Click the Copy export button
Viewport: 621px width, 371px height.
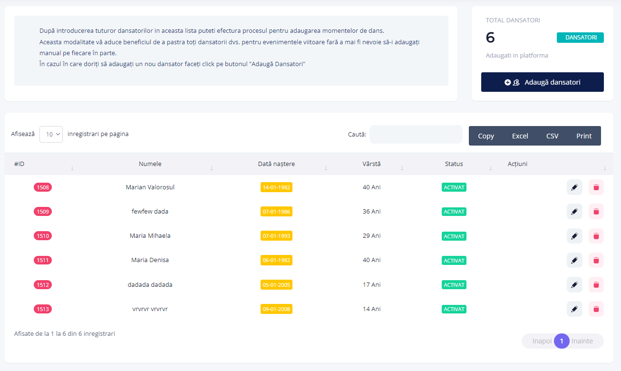485,136
